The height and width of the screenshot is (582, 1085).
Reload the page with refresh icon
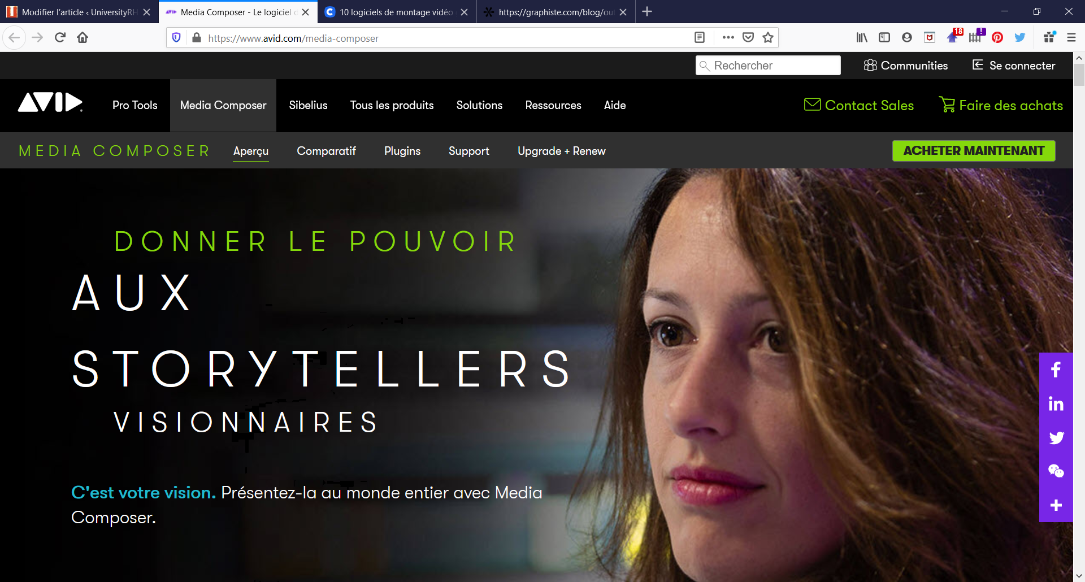[60, 38]
